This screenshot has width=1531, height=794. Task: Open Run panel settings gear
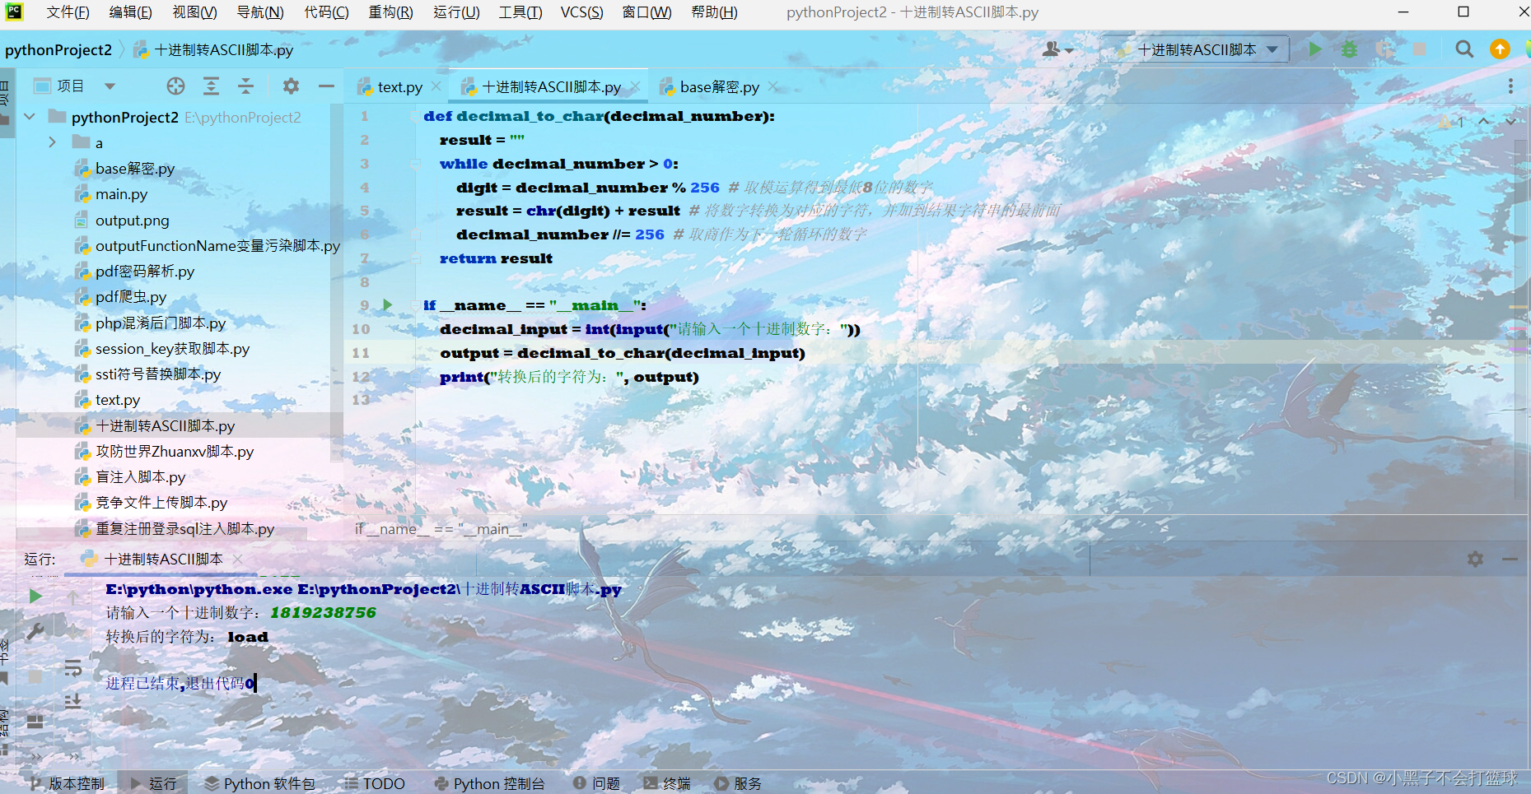1475,560
